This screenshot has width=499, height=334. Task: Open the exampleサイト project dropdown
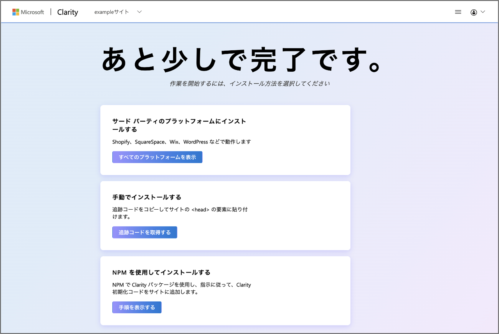point(118,12)
